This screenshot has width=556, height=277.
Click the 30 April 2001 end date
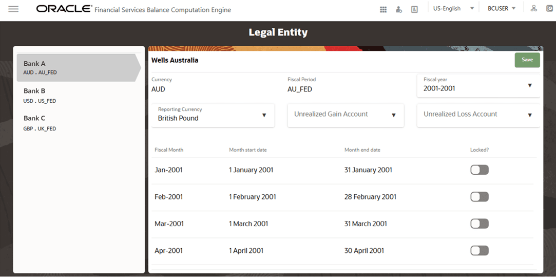364,251
